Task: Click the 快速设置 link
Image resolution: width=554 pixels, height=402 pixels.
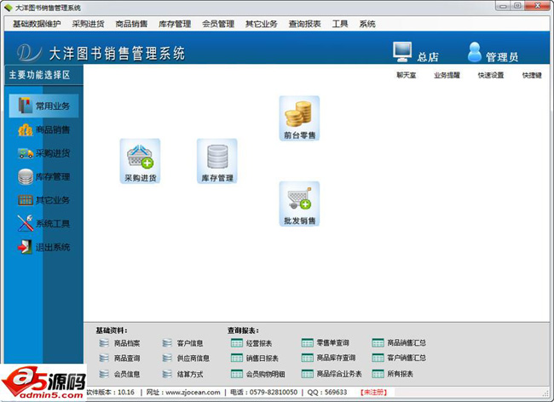Action: pos(491,75)
